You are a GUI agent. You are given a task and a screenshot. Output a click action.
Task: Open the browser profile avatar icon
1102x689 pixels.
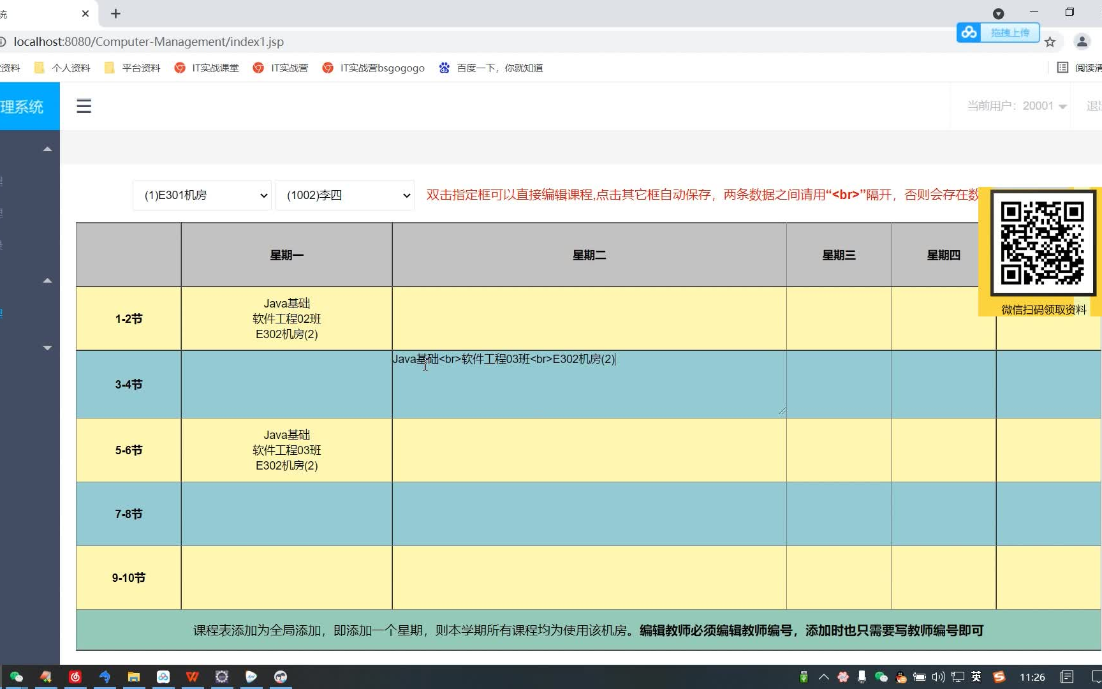pyautogui.click(x=1082, y=41)
